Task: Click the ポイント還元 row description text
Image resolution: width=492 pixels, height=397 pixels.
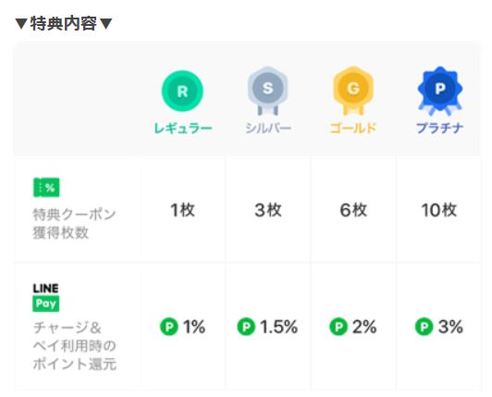Action: 75,346
